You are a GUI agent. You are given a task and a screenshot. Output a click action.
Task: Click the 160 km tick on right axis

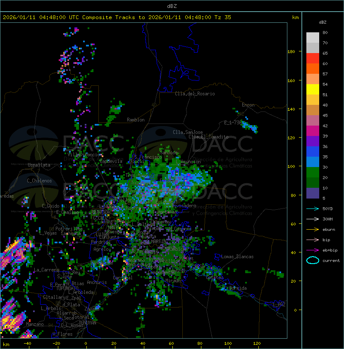291,80
